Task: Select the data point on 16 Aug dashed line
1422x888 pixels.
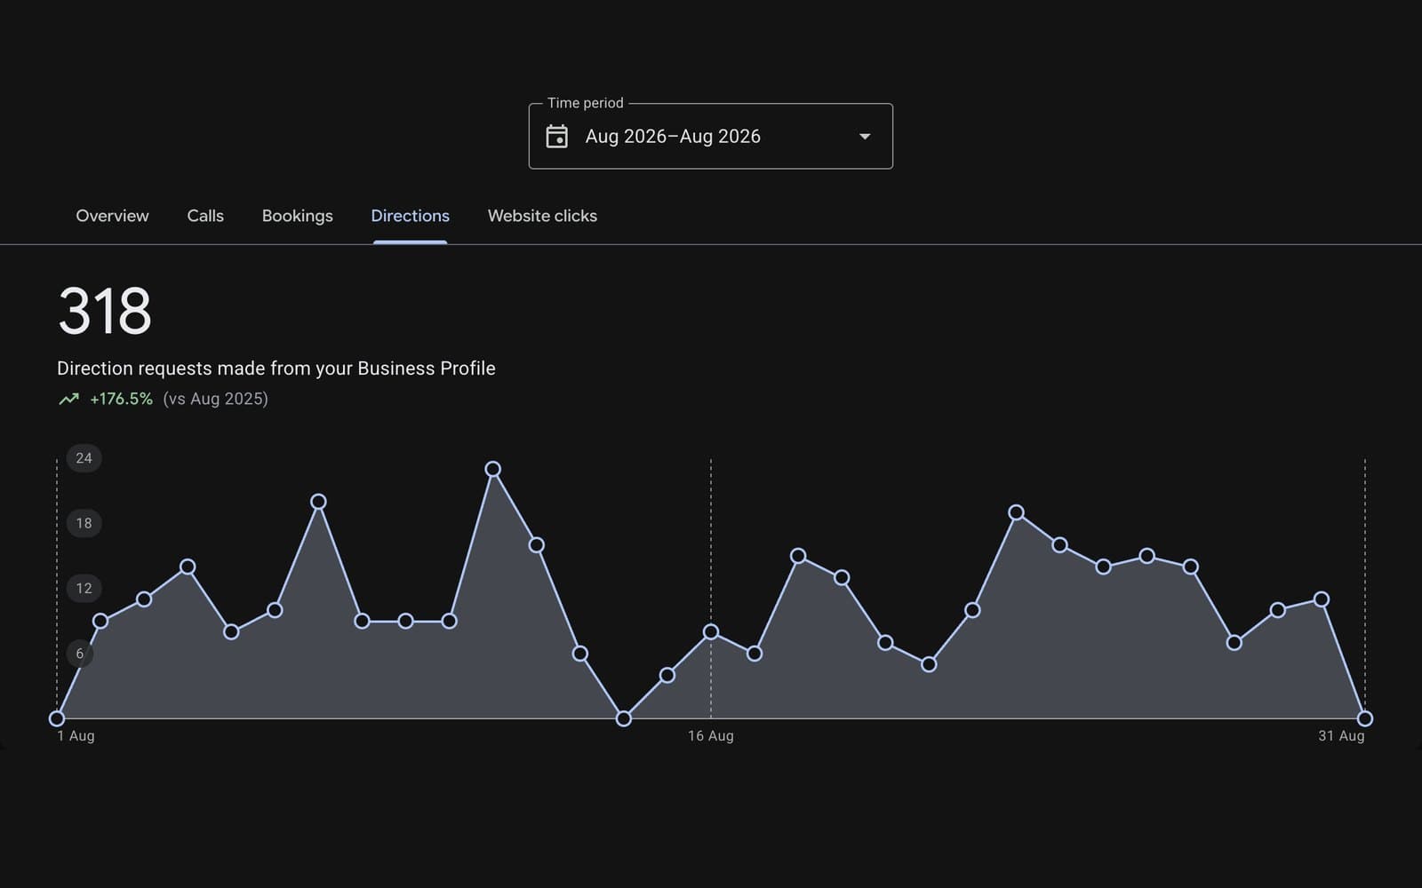Action: (711, 632)
